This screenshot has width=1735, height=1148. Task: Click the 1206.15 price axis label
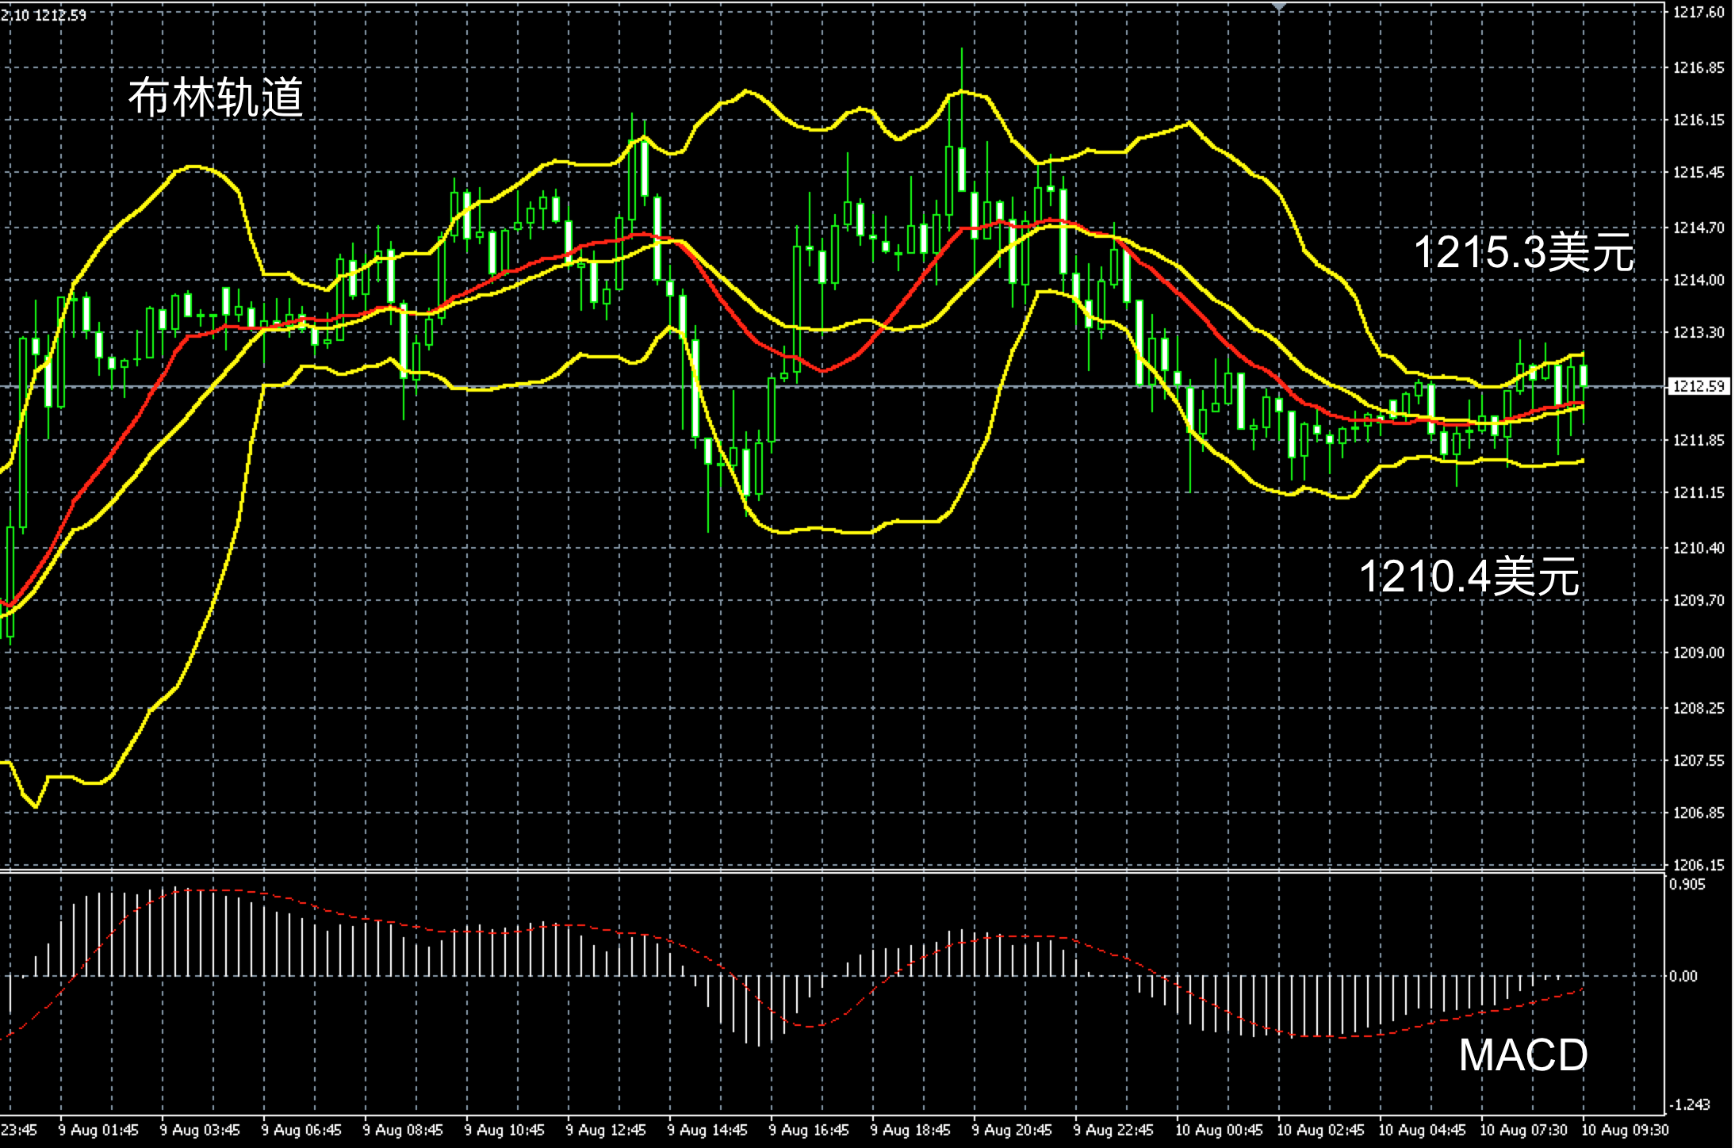coord(1698,865)
